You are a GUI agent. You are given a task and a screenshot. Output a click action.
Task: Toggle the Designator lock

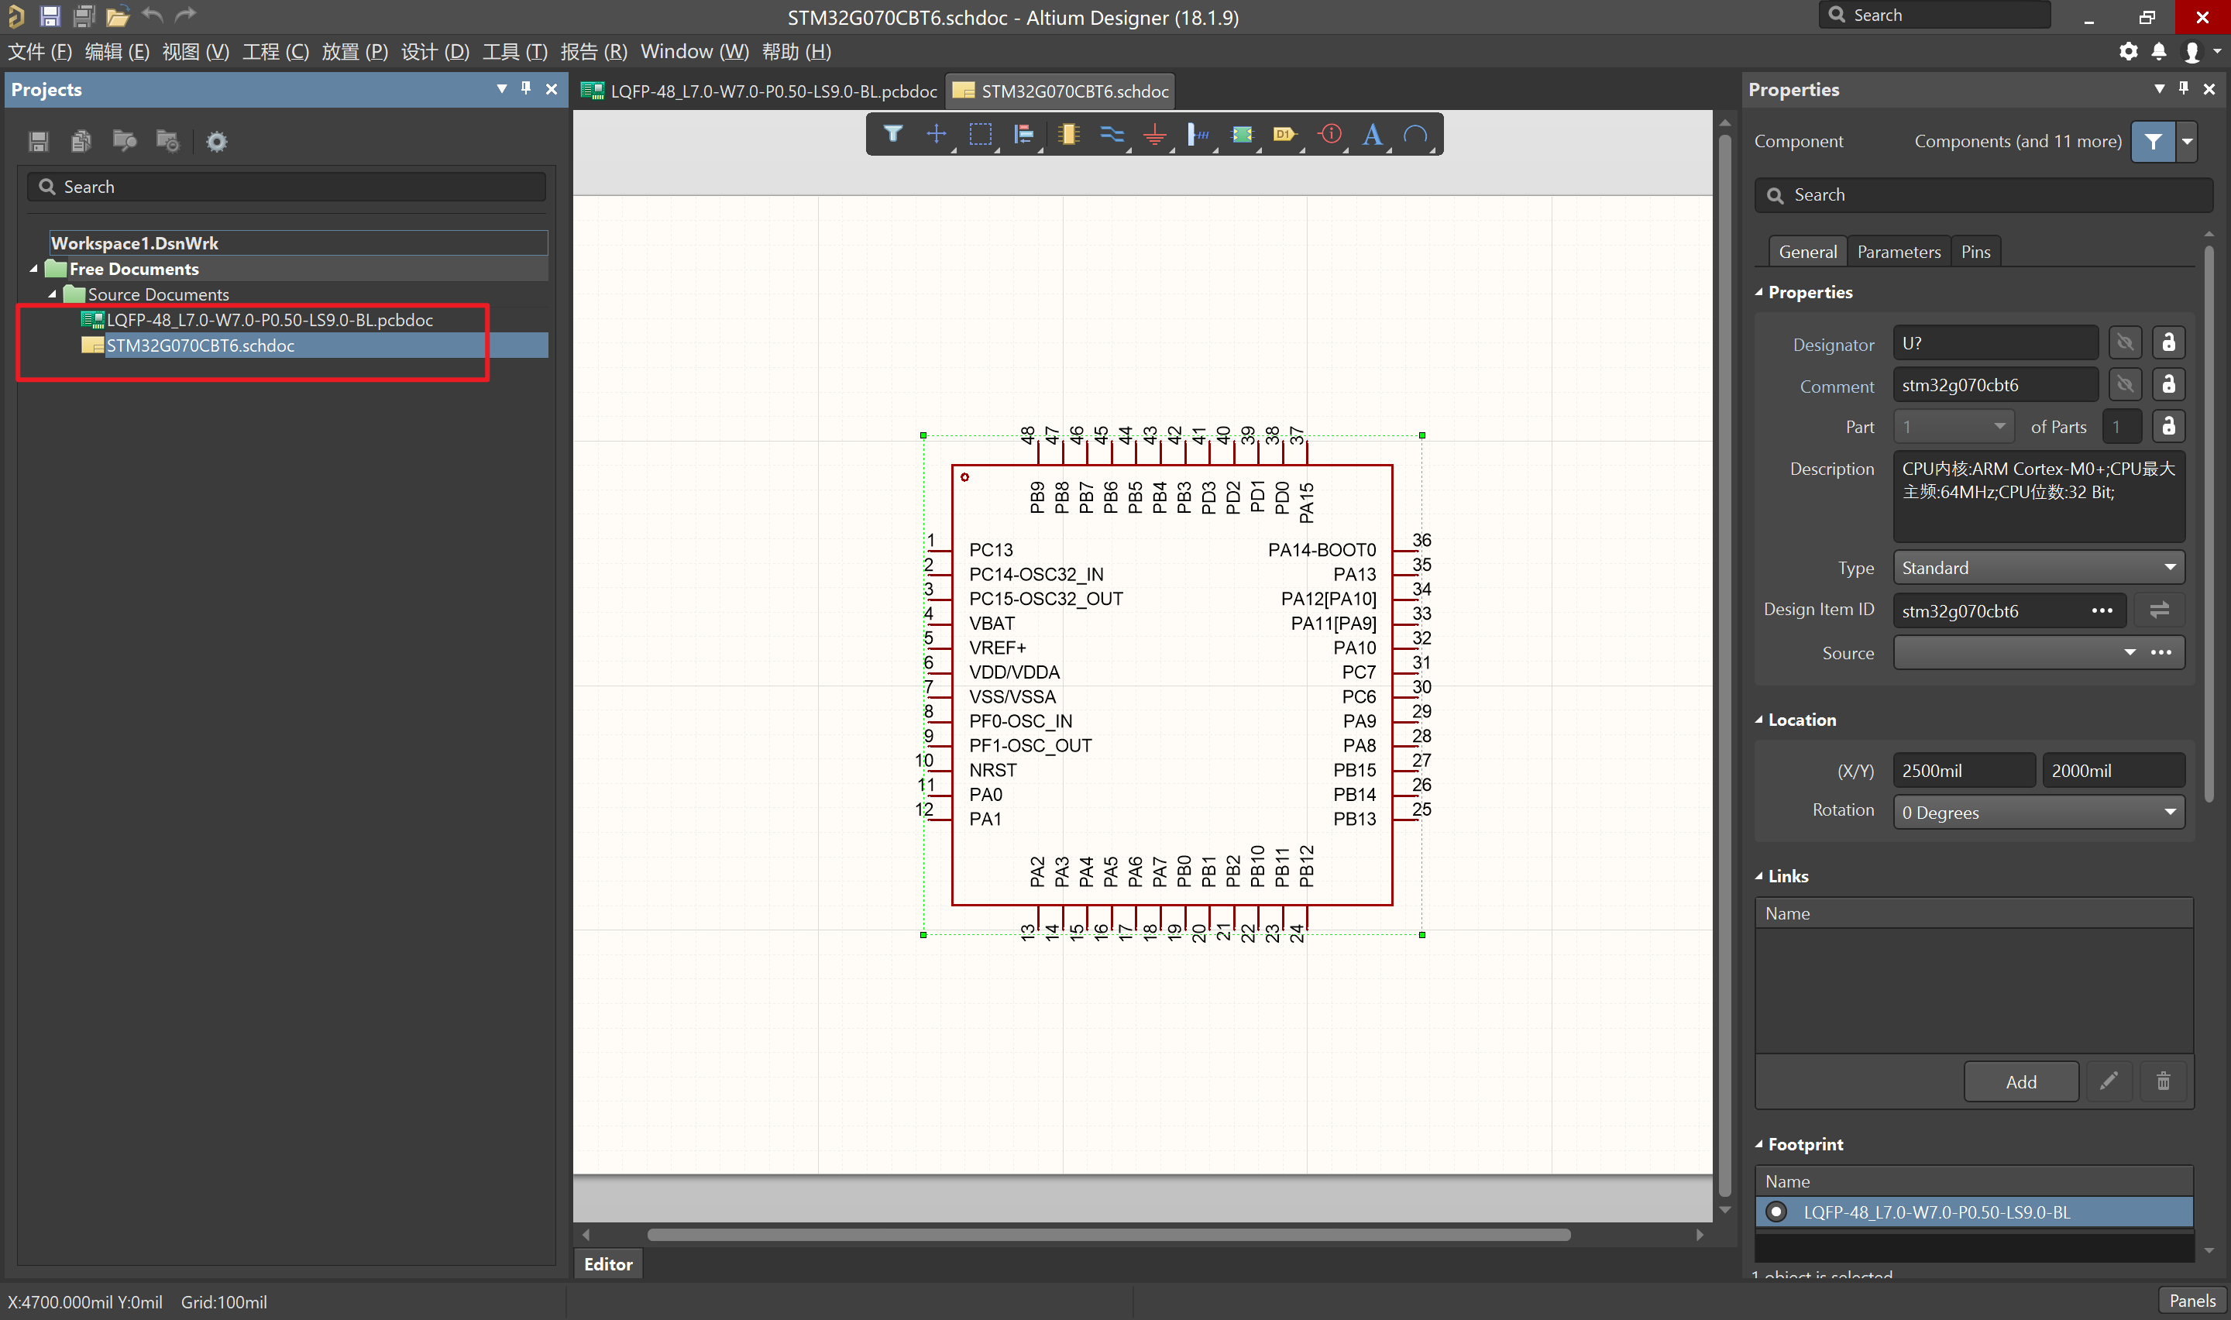click(2168, 343)
